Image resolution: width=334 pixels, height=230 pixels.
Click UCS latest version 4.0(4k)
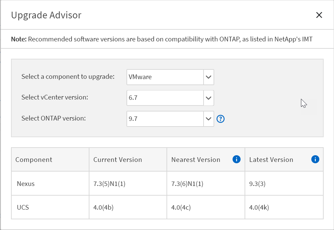pyautogui.click(x=259, y=207)
